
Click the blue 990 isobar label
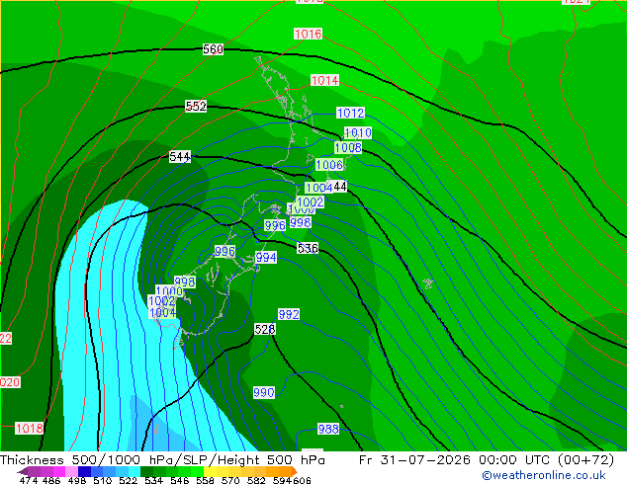pos(264,392)
